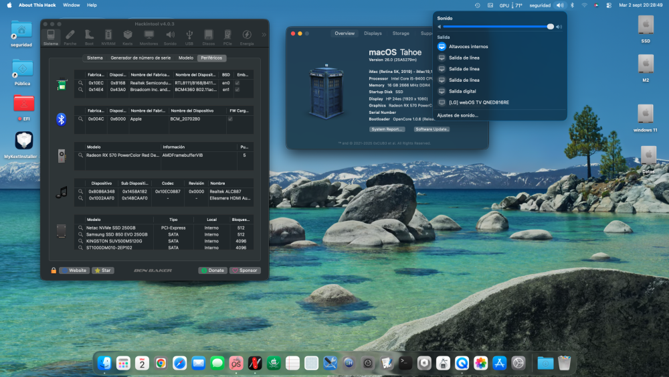
Task: Click the magnifier beside Netac NVMe SSD row
Action: (x=80, y=228)
